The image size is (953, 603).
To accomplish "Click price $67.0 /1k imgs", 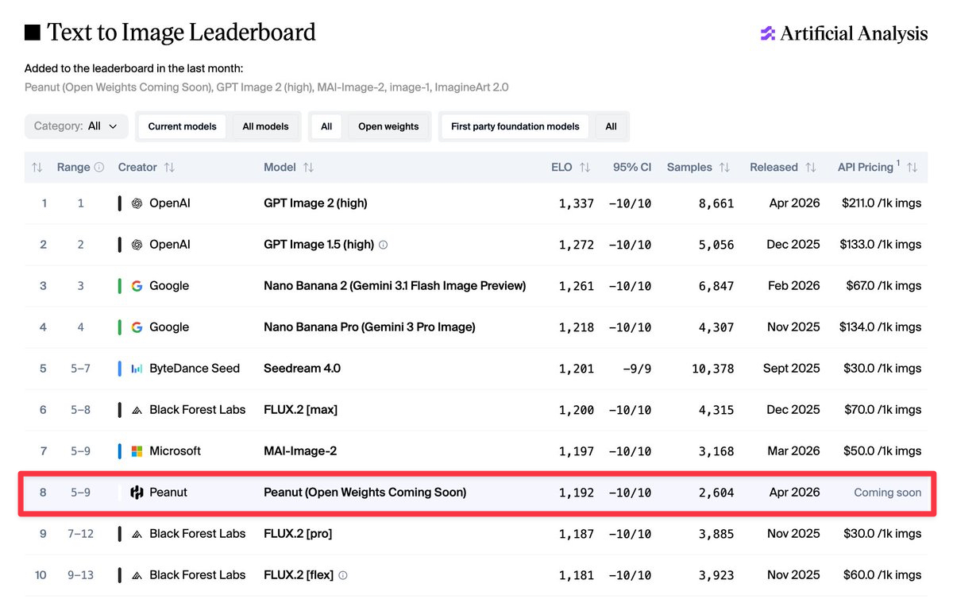I will [884, 286].
